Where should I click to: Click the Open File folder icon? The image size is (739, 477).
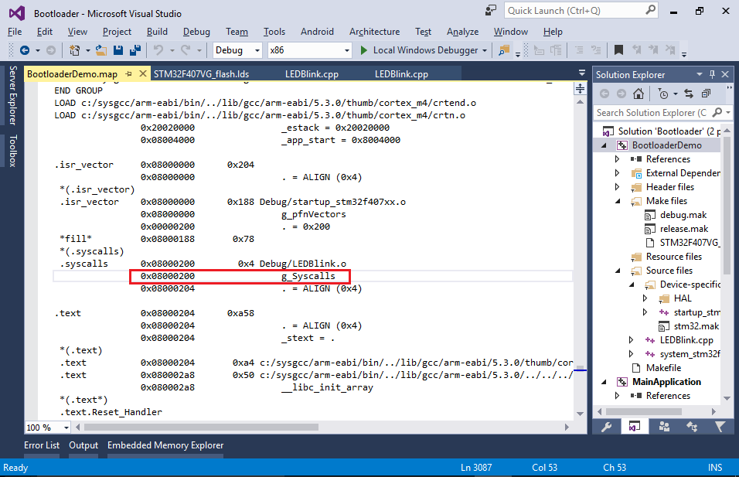pos(100,50)
